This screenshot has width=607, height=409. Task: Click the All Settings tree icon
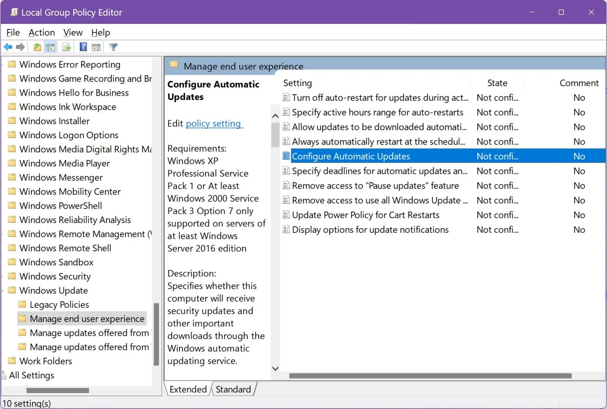click(4, 375)
